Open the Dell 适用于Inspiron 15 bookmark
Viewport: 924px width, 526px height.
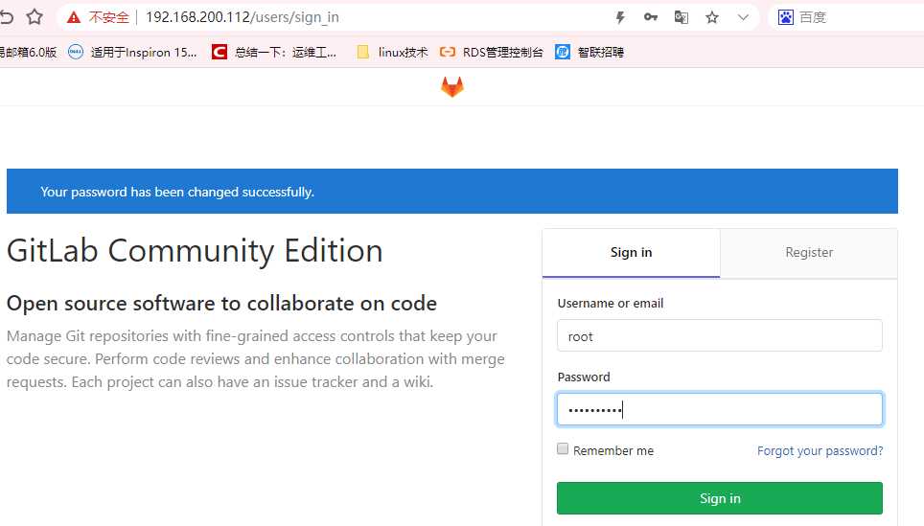[132, 53]
